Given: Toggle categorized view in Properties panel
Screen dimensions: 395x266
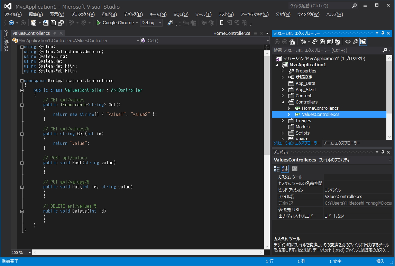Looking at the screenshot, I should (277, 169).
